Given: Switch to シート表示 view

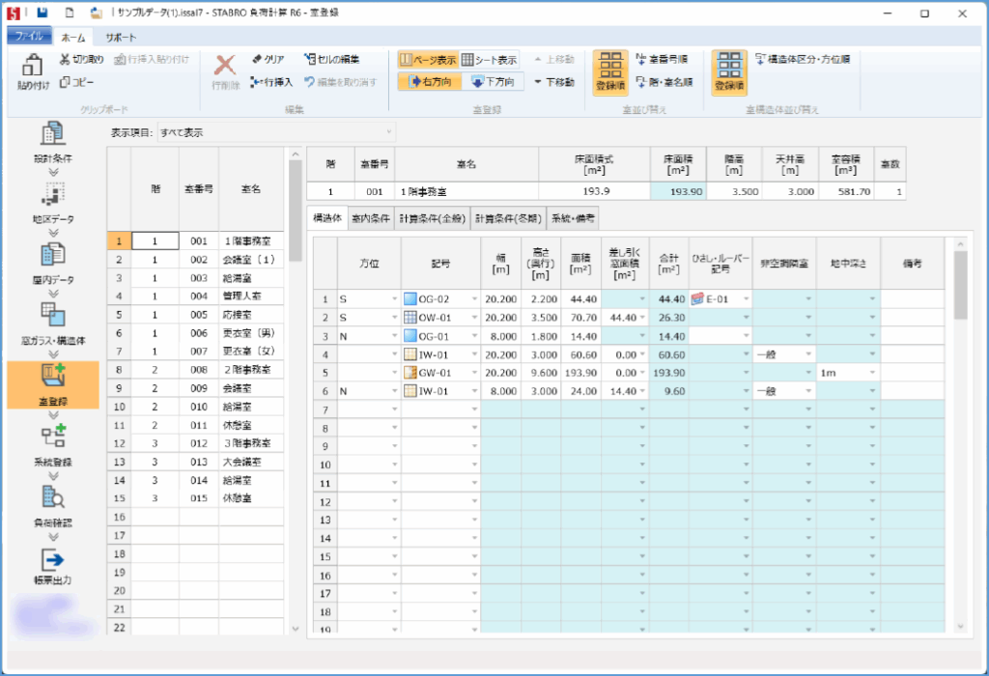Looking at the screenshot, I should pyautogui.click(x=489, y=59).
